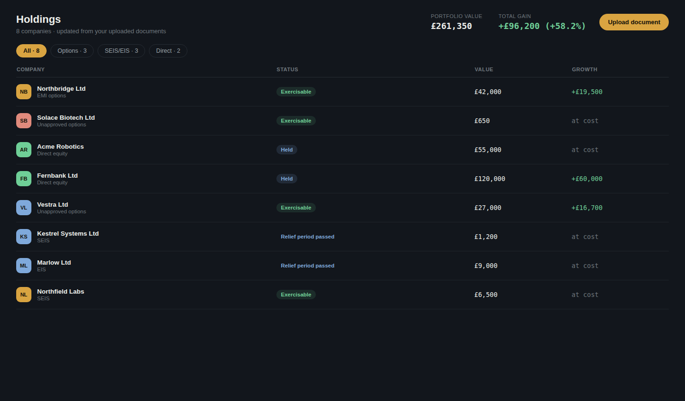Image resolution: width=685 pixels, height=401 pixels.
Task: Click the +£19,500 growth figure
Action: [x=587, y=92]
